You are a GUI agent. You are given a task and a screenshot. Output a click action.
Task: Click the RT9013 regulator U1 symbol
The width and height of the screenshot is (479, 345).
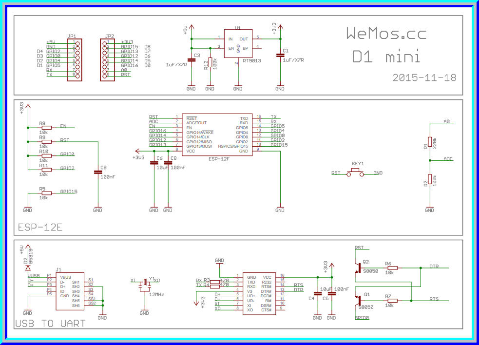pos(239,44)
